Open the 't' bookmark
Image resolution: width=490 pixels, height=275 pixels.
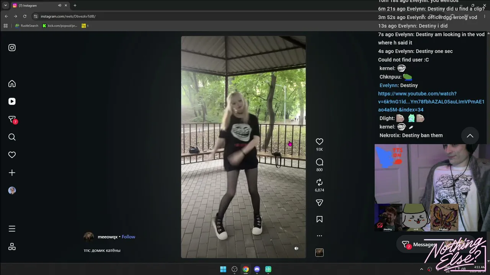(x=85, y=26)
